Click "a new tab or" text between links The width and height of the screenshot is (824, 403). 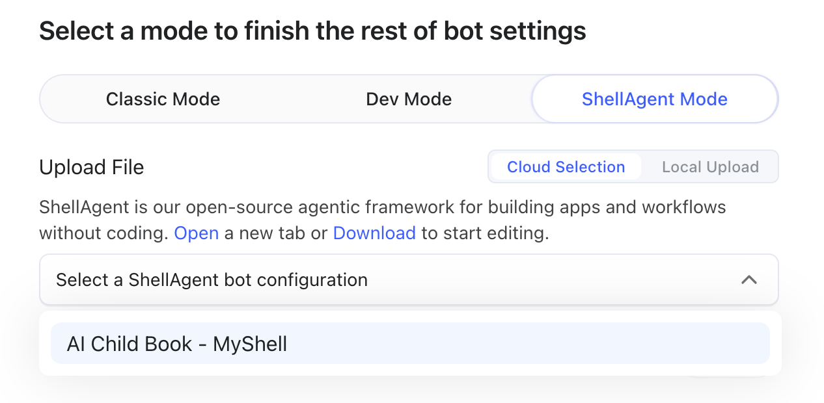tap(276, 233)
